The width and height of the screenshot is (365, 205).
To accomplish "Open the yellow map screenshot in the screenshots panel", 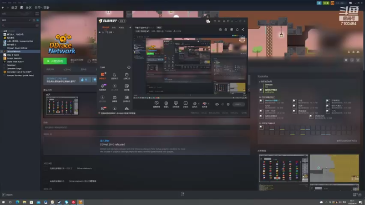I will 334,168.
